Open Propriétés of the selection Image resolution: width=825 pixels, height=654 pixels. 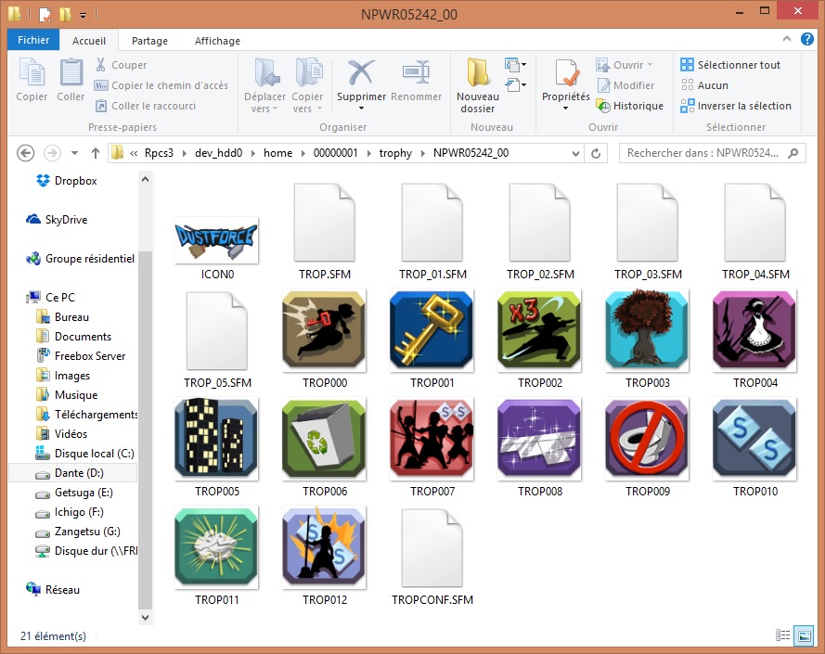click(565, 84)
